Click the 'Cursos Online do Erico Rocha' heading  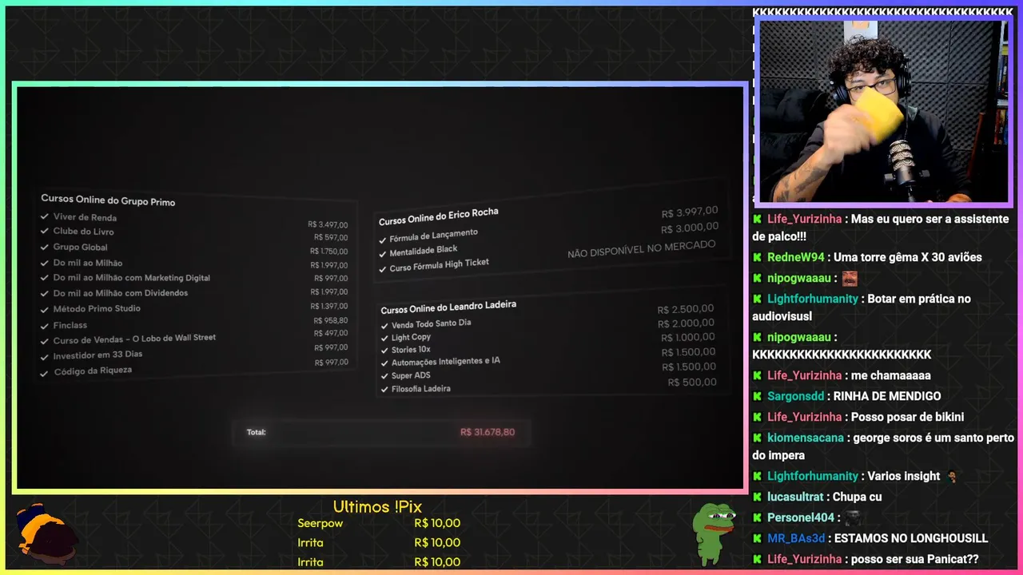438,216
